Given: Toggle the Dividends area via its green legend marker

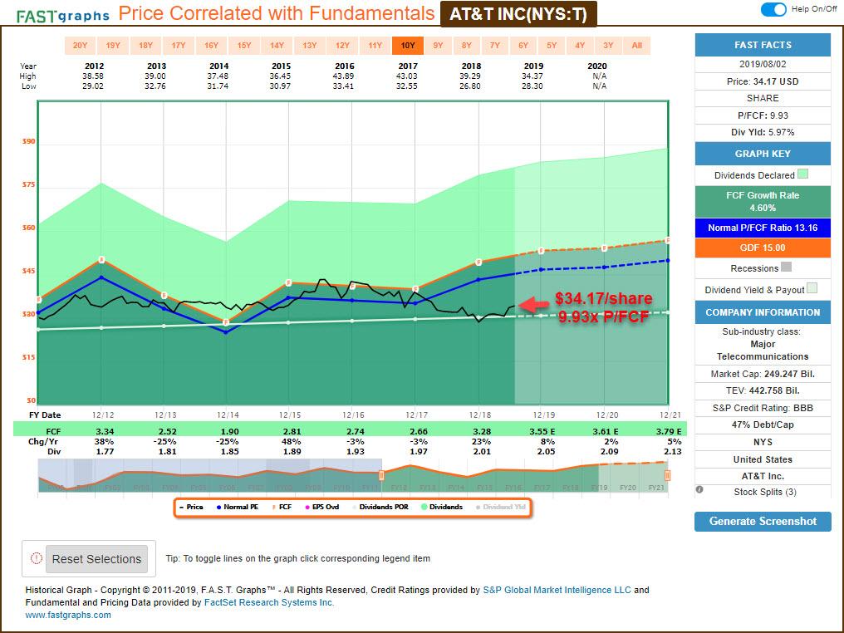Looking at the screenshot, I should tap(424, 505).
